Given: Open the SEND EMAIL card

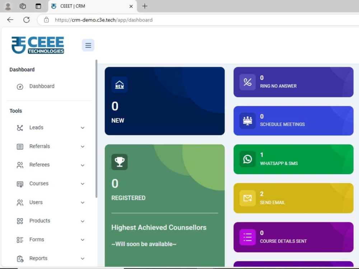Looking at the screenshot, I should pyautogui.click(x=294, y=198).
